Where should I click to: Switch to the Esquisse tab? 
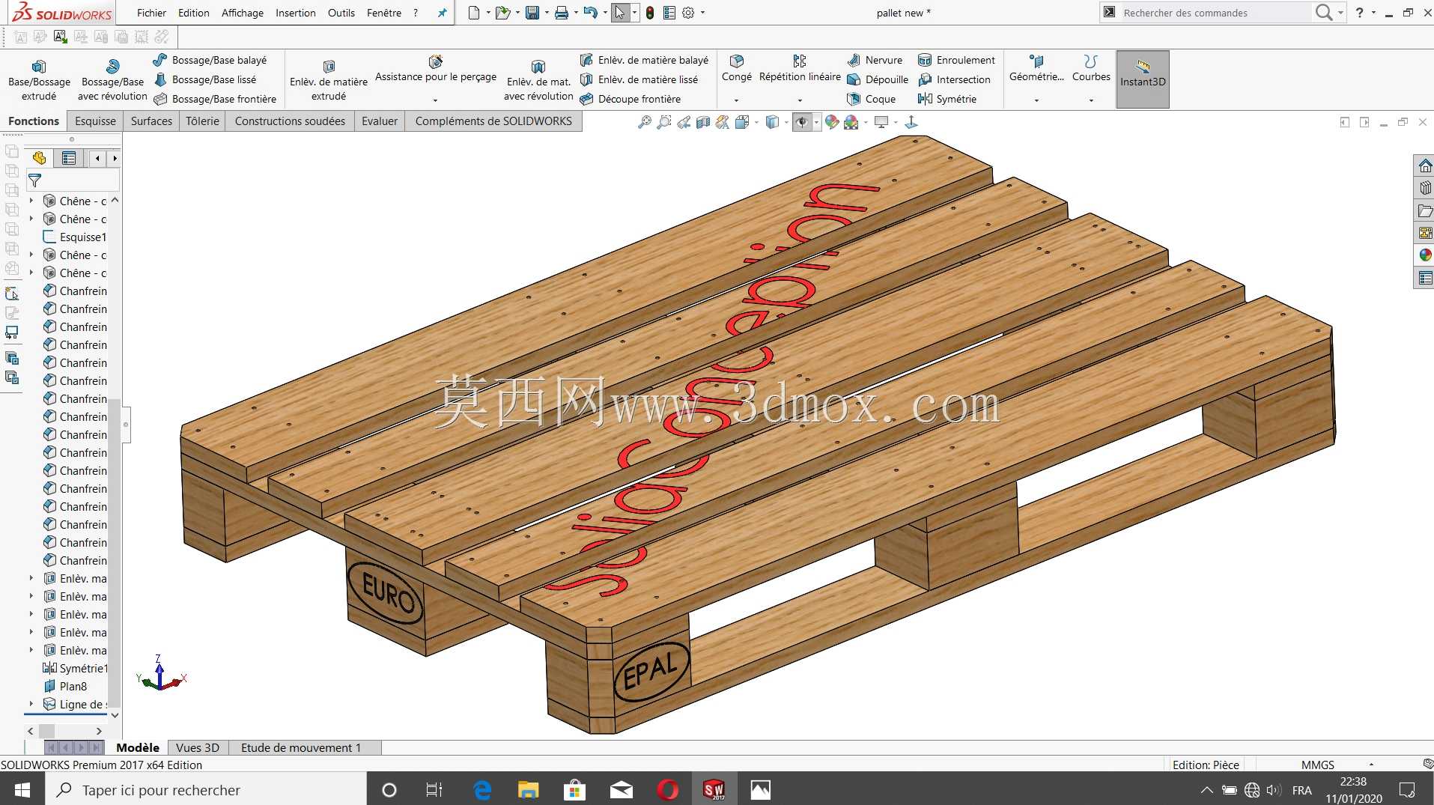pyautogui.click(x=95, y=121)
